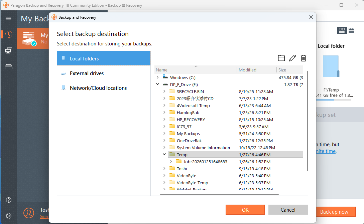Expand the My Backups folder
Viewport: 364px width, 224px height.
(164, 133)
